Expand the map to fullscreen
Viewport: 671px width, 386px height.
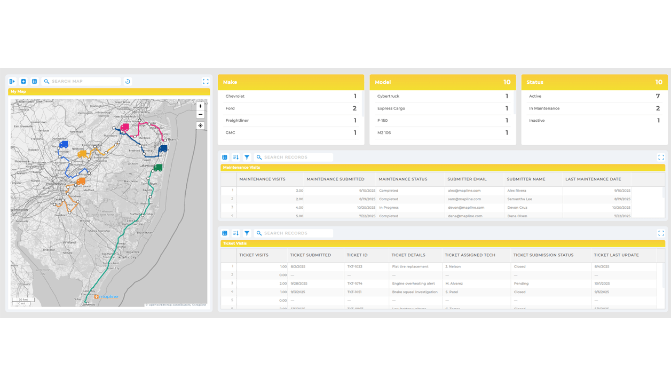(x=206, y=82)
